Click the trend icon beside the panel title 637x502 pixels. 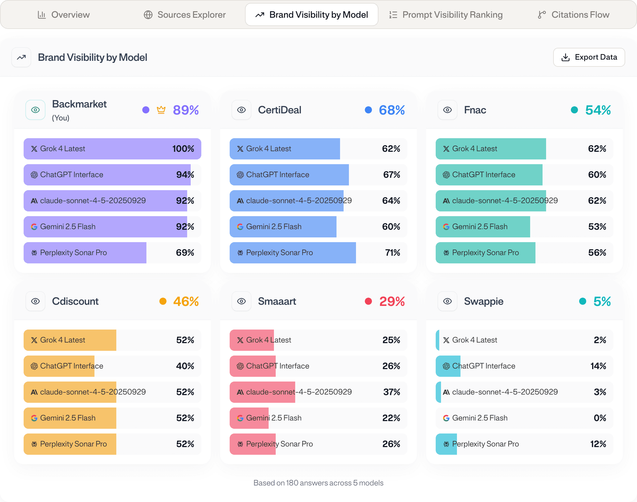pos(21,57)
